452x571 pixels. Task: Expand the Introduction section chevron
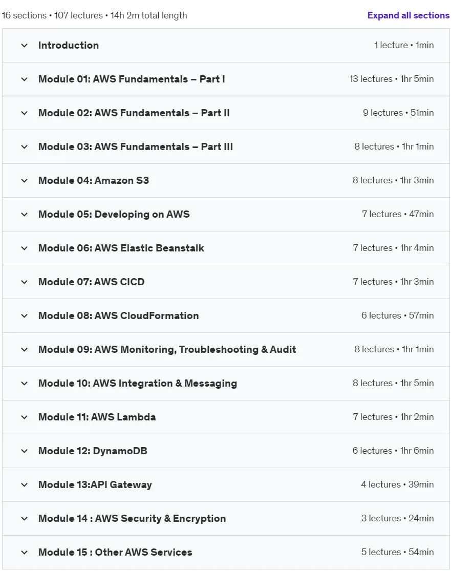click(25, 46)
